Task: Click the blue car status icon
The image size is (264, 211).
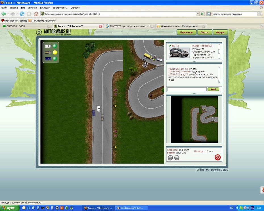Action: pos(48,58)
